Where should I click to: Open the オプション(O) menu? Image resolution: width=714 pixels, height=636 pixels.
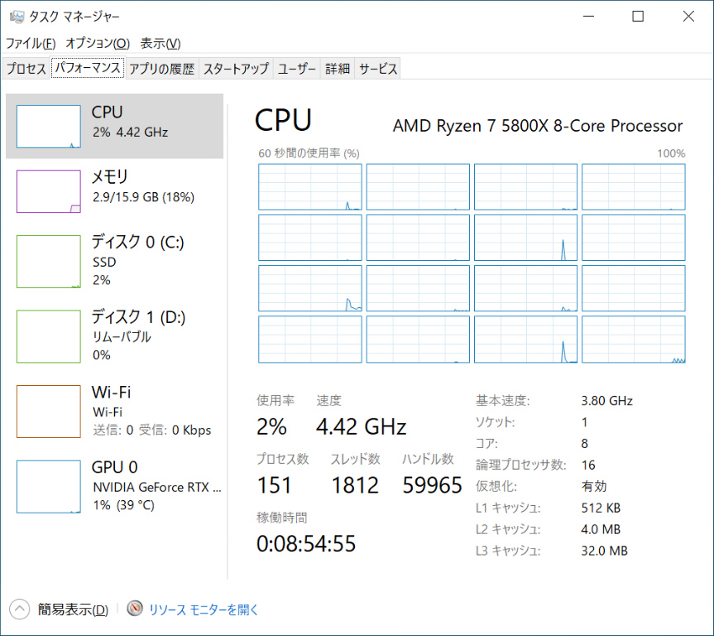tap(98, 43)
